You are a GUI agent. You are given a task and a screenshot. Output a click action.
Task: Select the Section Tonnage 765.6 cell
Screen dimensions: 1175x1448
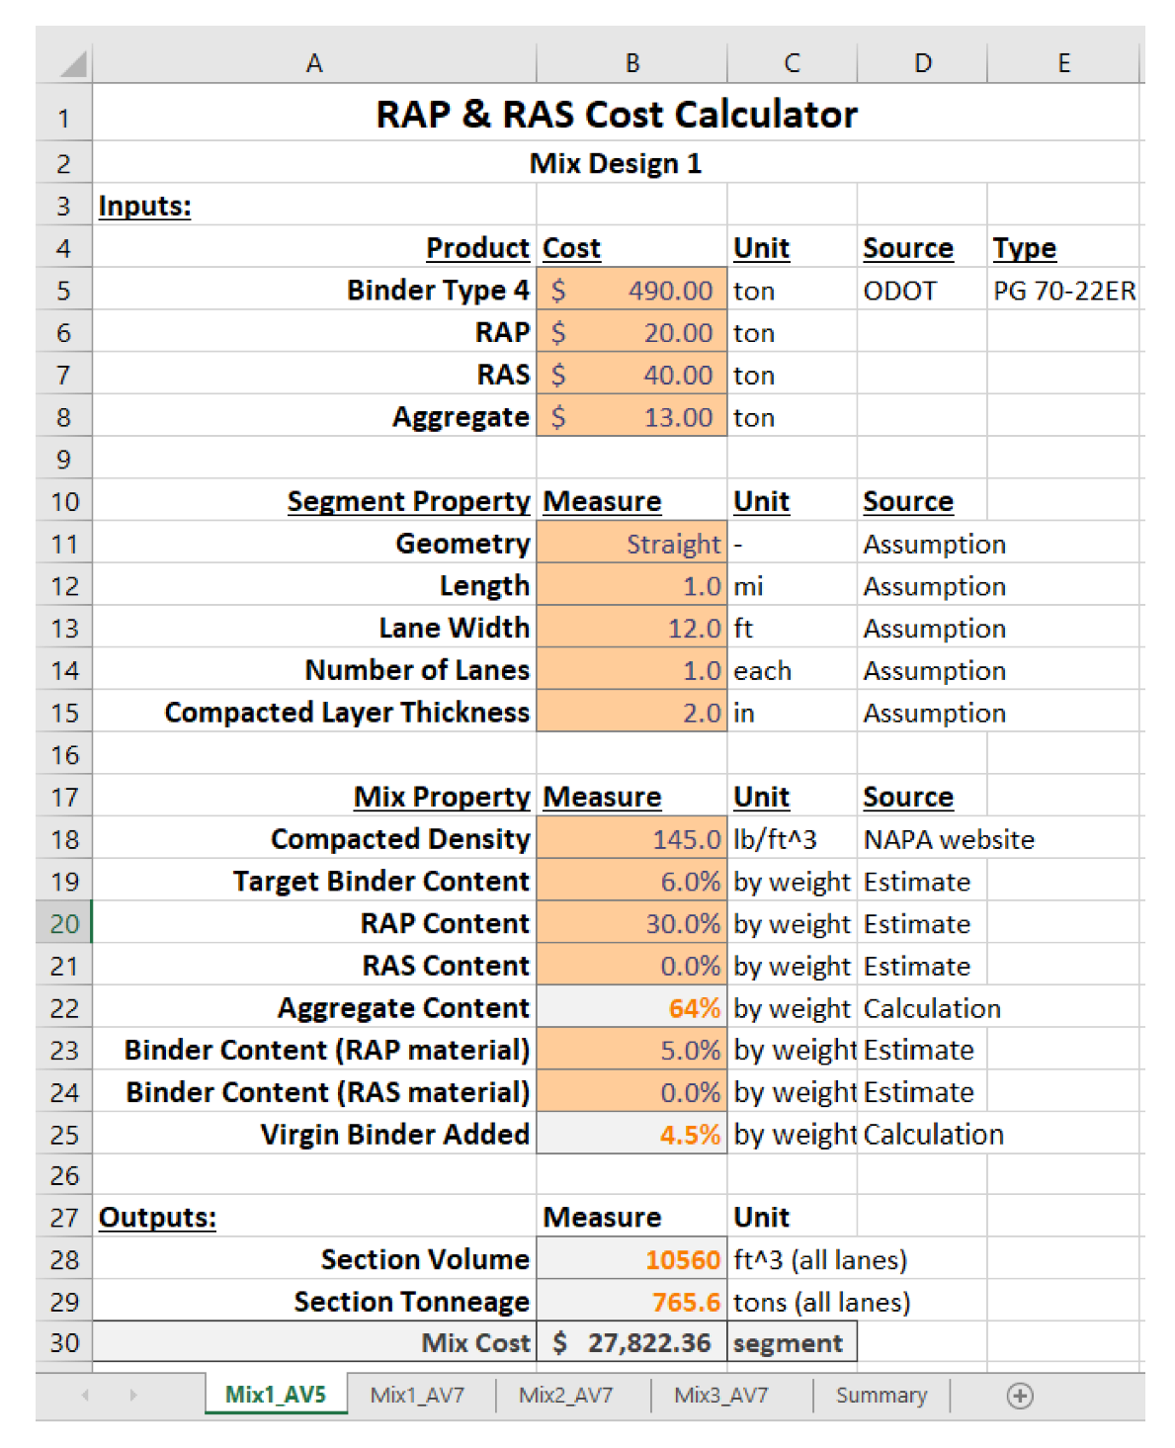coord(631,1302)
